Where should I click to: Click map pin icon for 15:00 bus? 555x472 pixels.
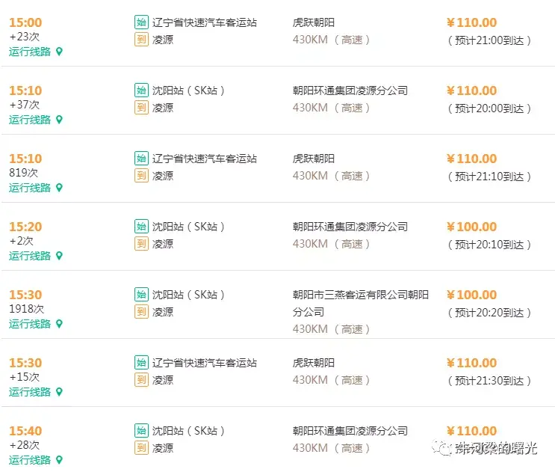60,52
